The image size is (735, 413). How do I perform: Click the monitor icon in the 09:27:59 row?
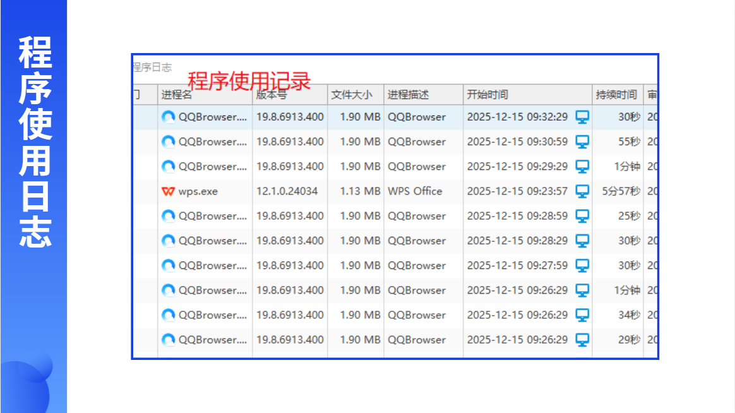pyautogui.click(x=582, y=265)
